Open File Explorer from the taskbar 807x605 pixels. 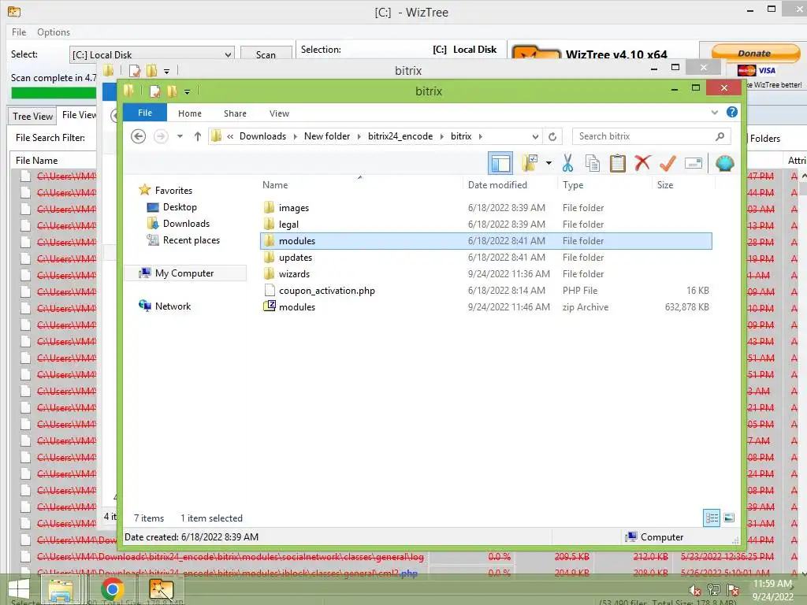(61, 589)
